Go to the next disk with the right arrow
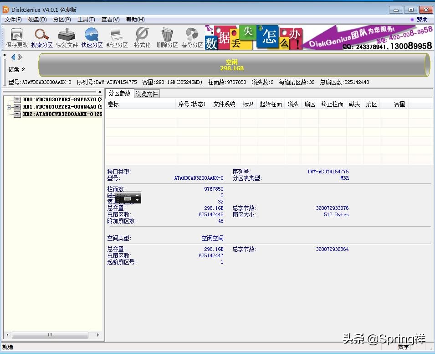The height and width of the screenshot is (354, 435). [x=20, y=57]
